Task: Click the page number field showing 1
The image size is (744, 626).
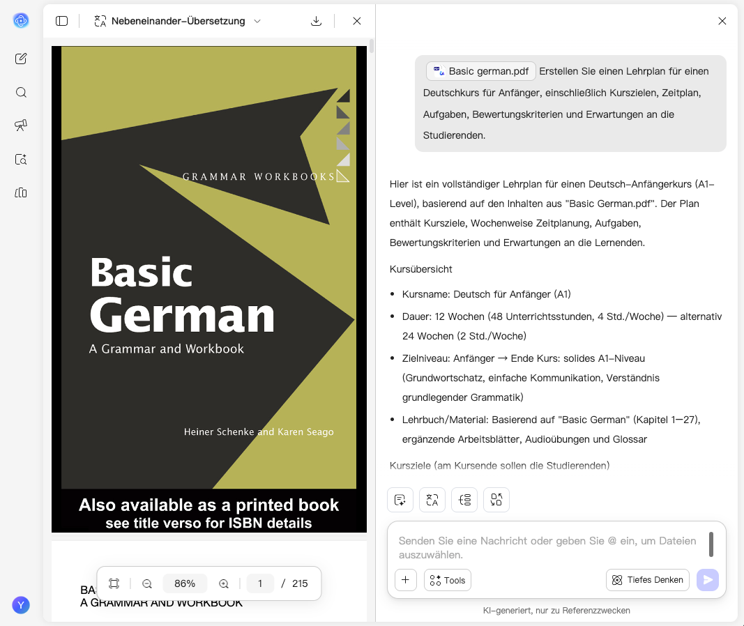Action: pyautogui.click(x=260, y=583)
